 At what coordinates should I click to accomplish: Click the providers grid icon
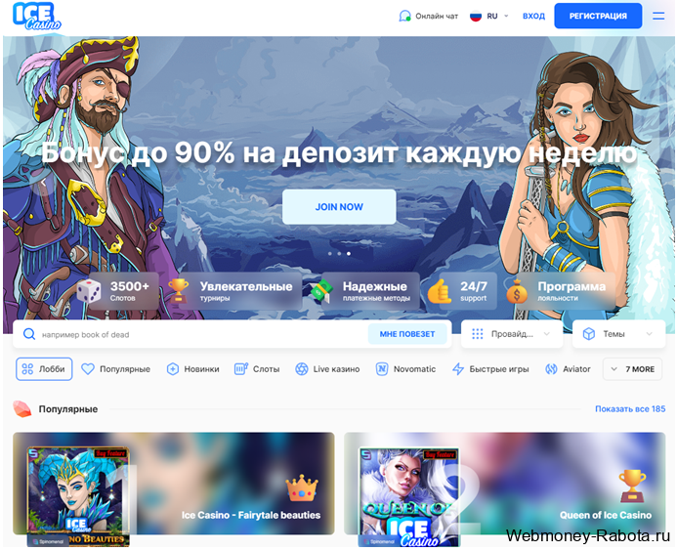477,334
